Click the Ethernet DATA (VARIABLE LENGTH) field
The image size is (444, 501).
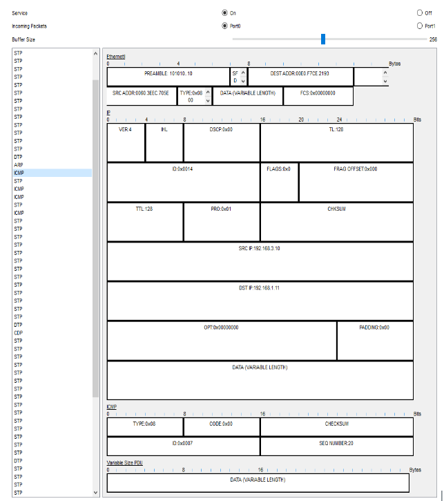[248, 96]
